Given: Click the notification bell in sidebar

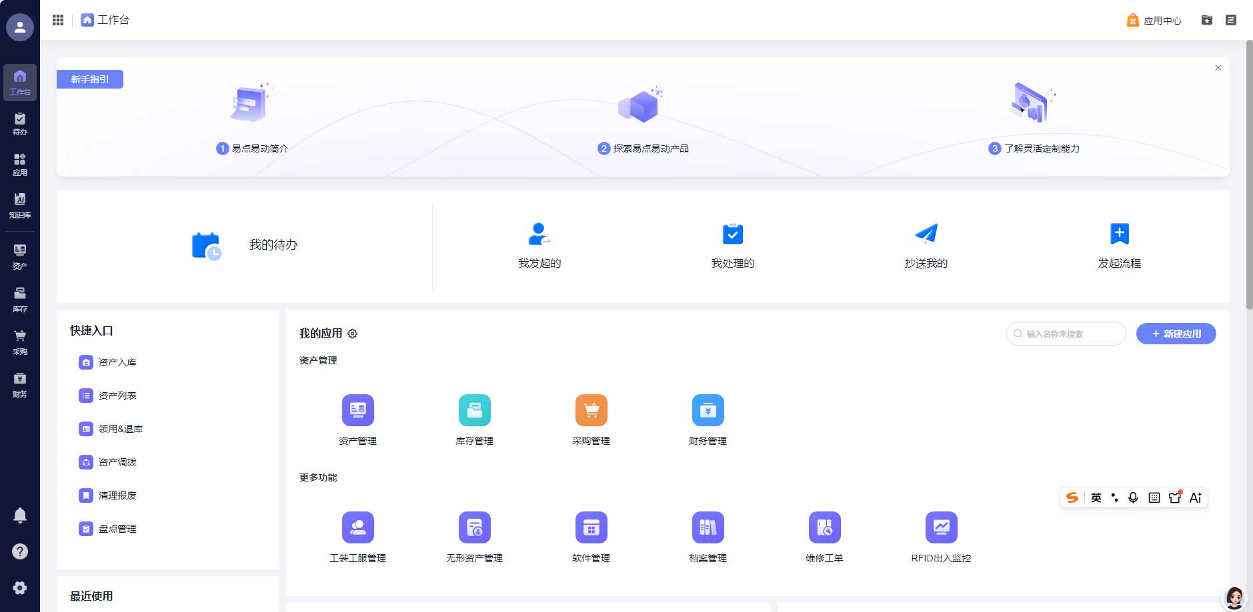Looking at the screenshot, I should 20,515.
